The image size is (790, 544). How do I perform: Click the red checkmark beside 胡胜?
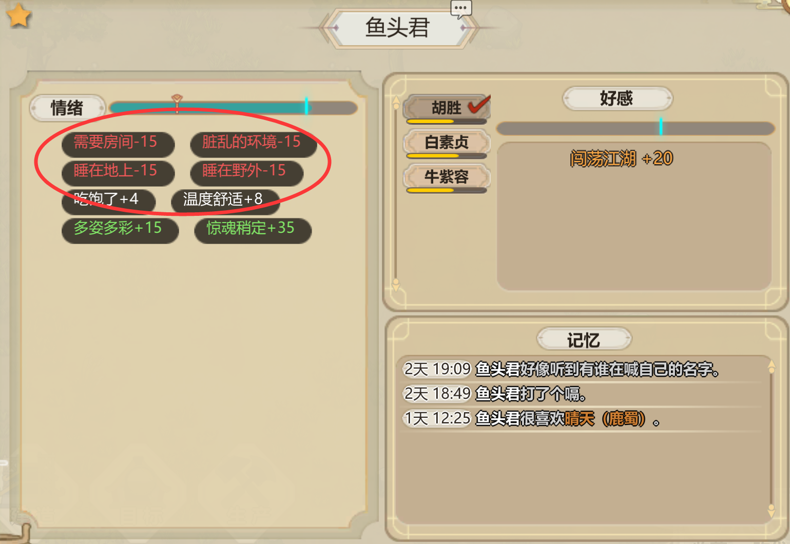(478, 104)
